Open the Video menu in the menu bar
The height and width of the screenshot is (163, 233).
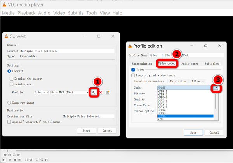point(59,13)
